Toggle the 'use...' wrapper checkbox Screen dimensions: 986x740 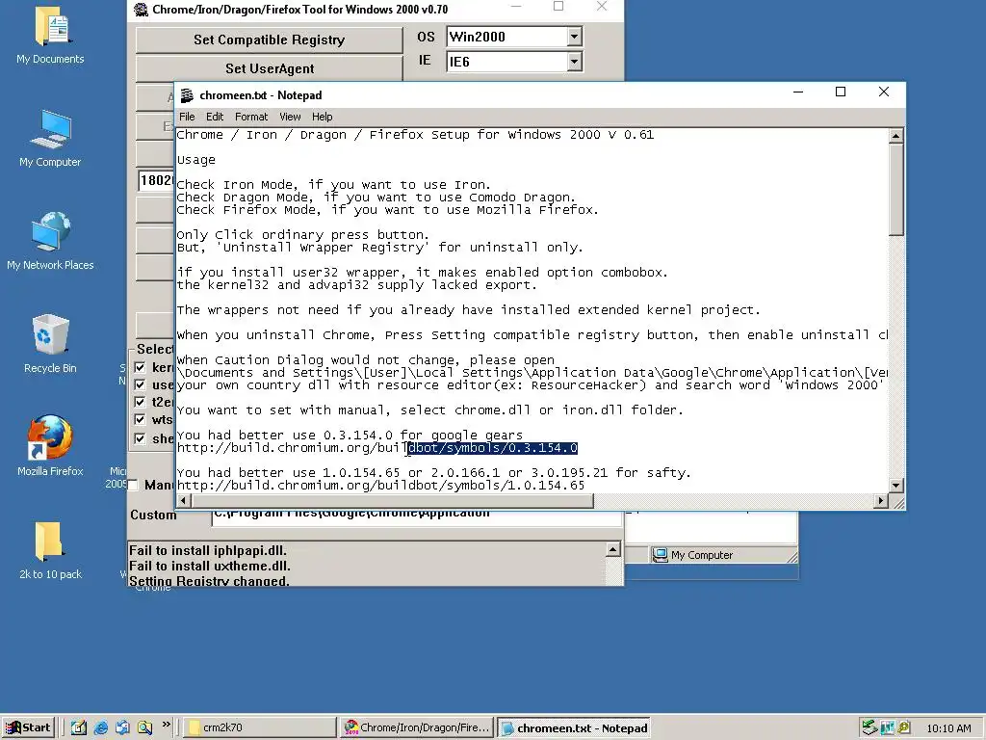click(141, 384)
